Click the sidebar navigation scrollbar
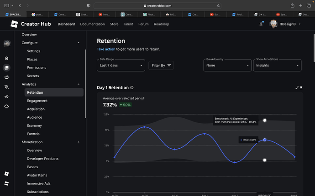The image size is (315, 196). pos(85,84)
